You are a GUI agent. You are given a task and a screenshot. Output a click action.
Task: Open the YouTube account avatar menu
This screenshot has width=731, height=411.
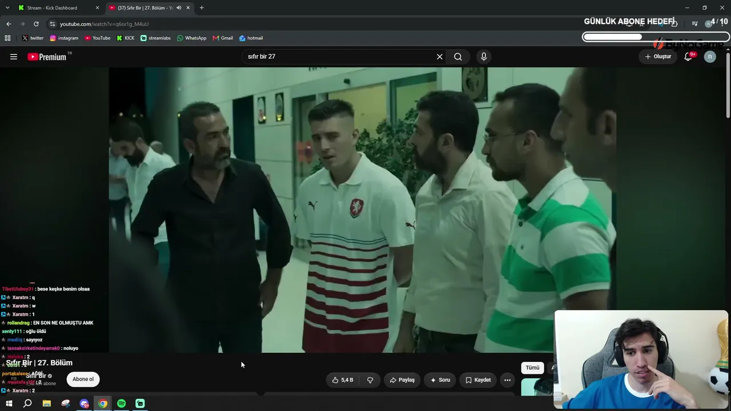(710, 57)
